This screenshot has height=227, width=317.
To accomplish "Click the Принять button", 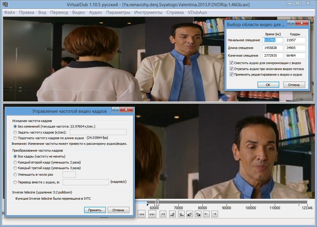I will pos(95,210).
